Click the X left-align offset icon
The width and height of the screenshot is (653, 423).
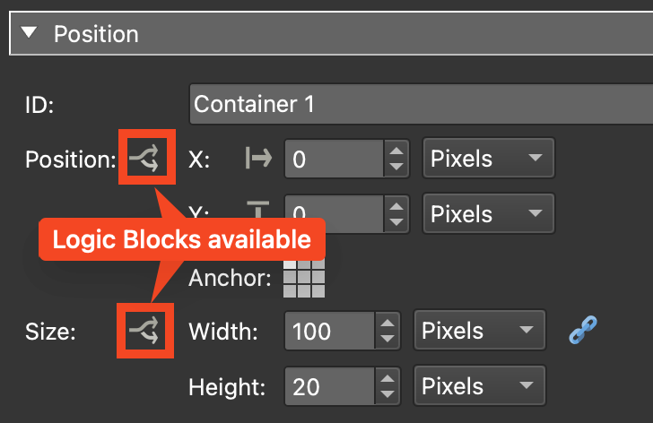coord(258,160)
